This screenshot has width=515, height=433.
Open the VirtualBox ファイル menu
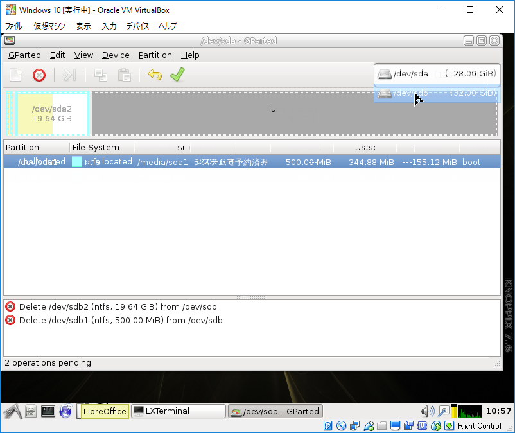click(x=13, y=26)
